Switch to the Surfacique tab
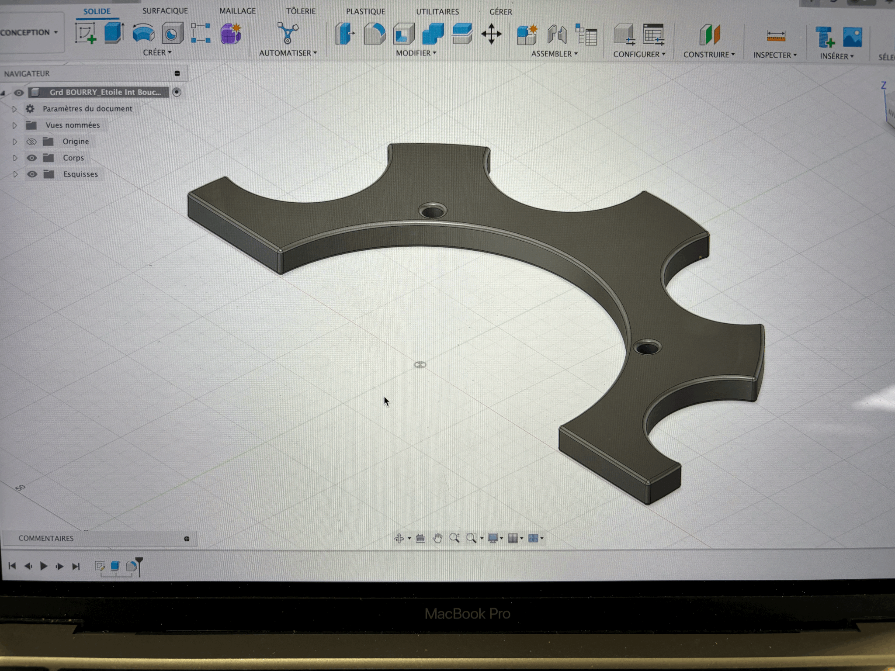The image size is (895, 671). (x=165, y=10)
